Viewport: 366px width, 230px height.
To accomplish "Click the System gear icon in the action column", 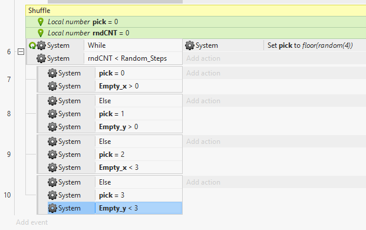I will (190, 45).
